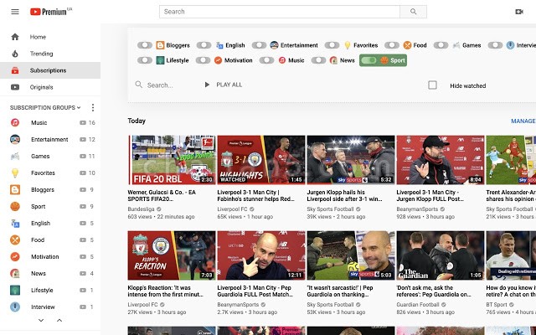Click the magnifier search button in top bar
Image resolution: width=536 pixels, height=335 pixels.
[x=413, y=12]
